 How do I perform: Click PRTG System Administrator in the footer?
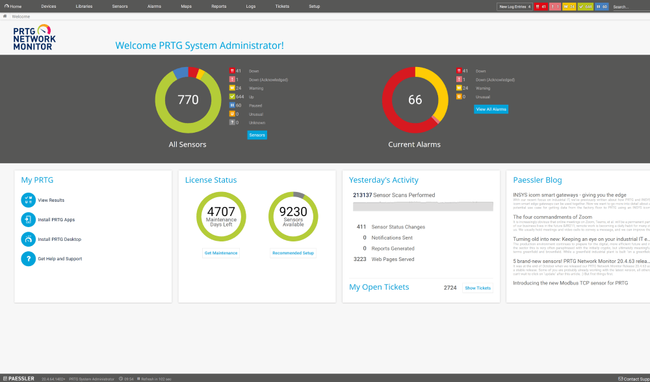92,379
